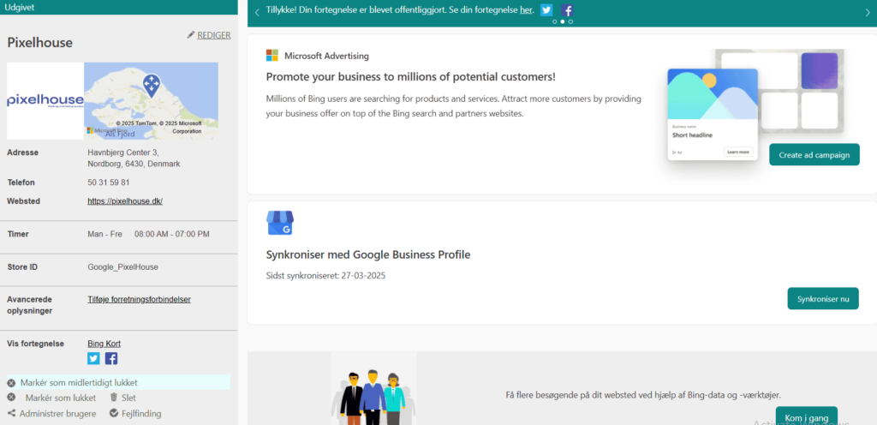Image resolution: width=877 pixels, height=425 pixels.
Task: Open the Bing Kort listing link
Action: pos(104,344)
